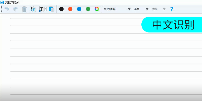The width and height of the screenshot is (202, 101).
Task: Select the black pen color
Action: click(x=61, y=9)
